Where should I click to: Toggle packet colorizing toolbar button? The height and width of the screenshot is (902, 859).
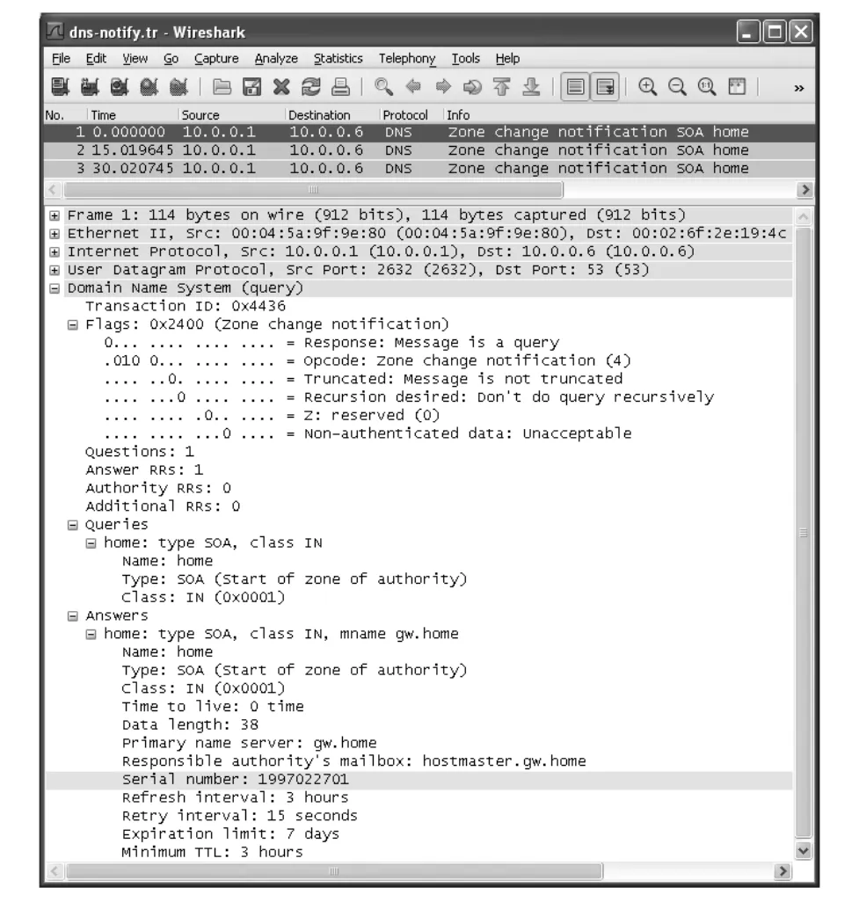(x=575, y=87)
